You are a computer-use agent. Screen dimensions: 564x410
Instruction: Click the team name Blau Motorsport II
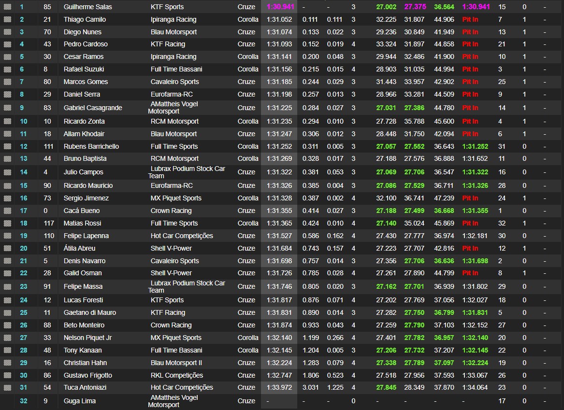[176, 363]
